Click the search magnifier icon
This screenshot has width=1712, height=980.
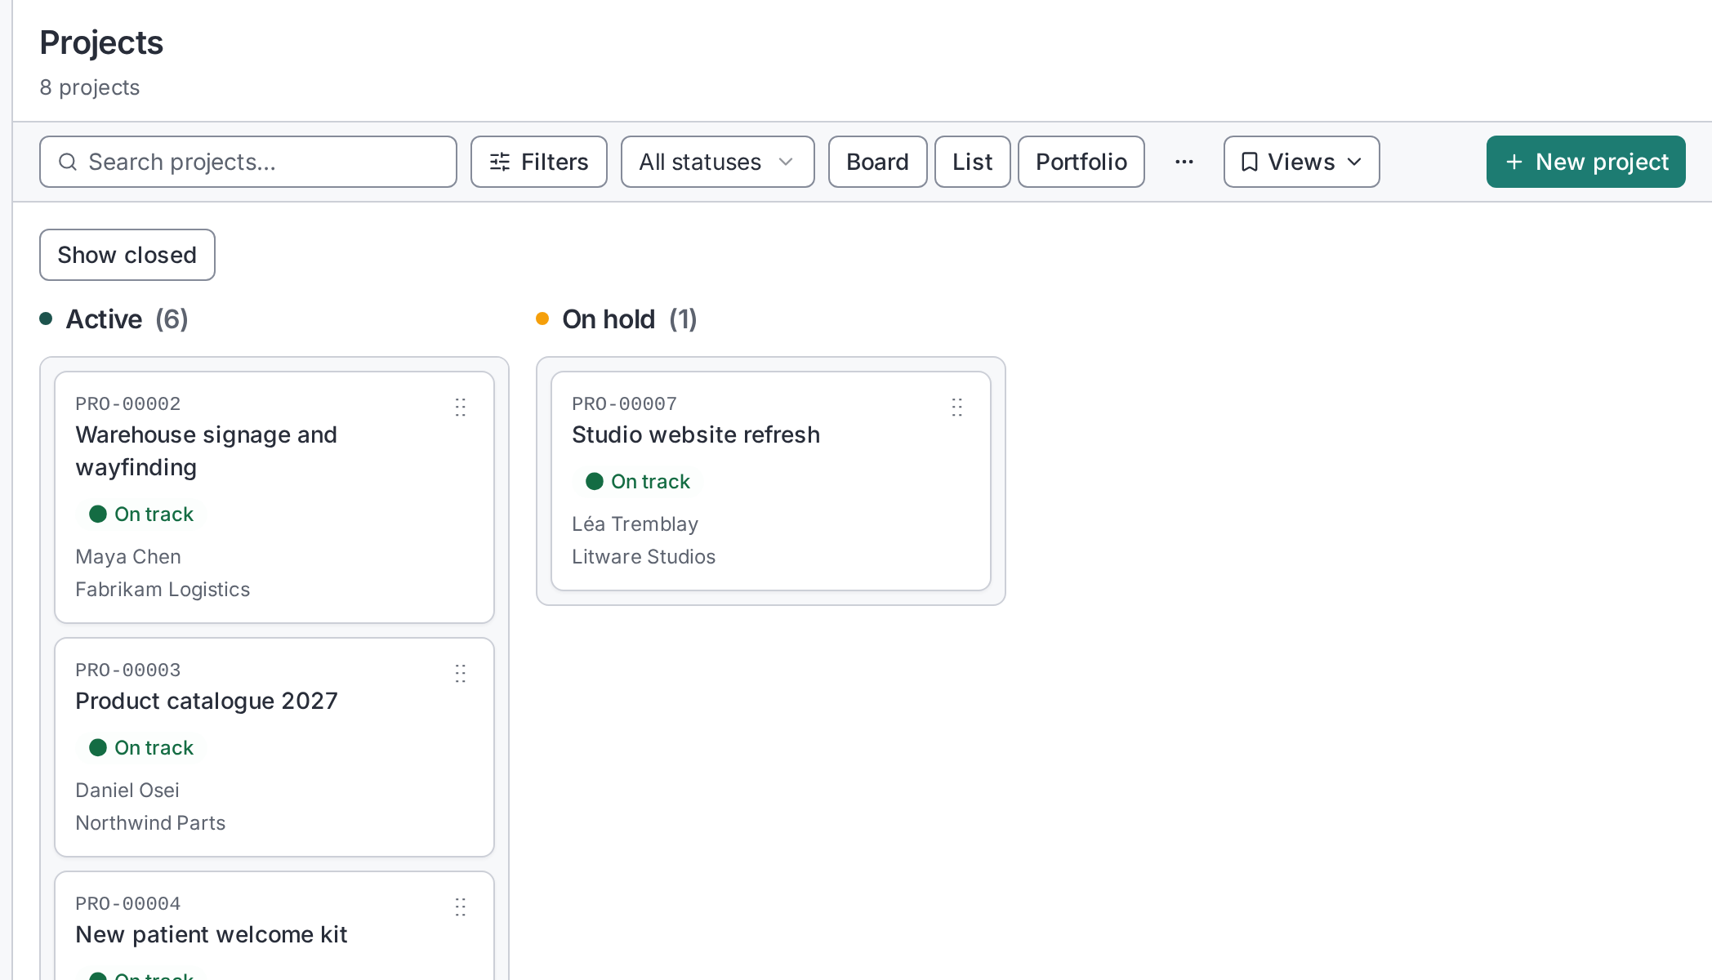[x=68, y=162]
